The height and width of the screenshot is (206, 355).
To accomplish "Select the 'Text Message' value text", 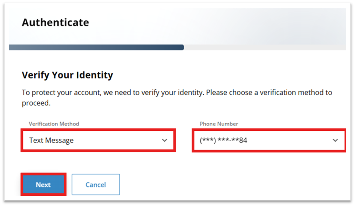I will [x=52, y=140].
